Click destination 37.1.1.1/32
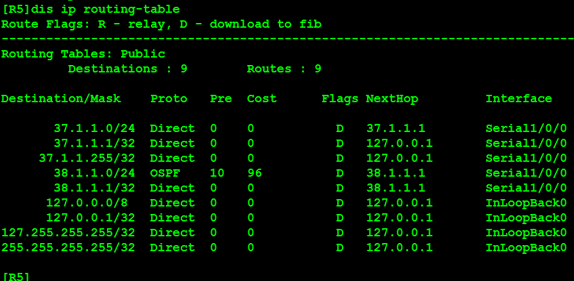This screenshot has height=281, width=574. 95,144
